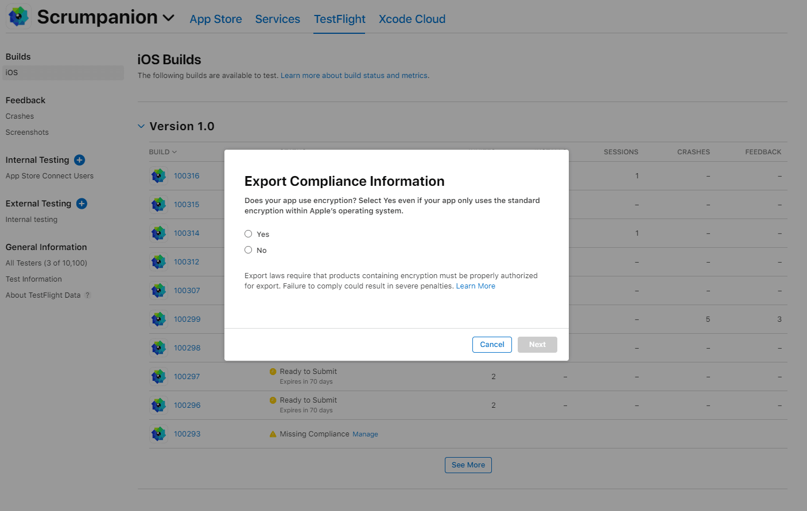Viewport: 807px width, 511px height.
Task: Switch to the App Store tab
Action: point(216,19)
